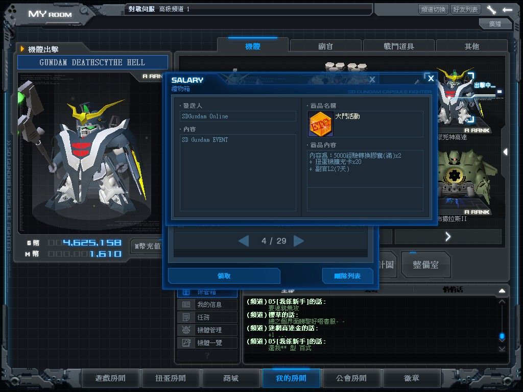
Task: Click the 機體管理 robot head icon
Action: click(186, 330)
